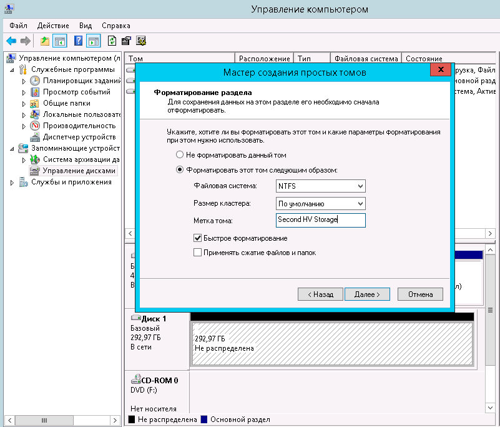Select the 292,97 ГБ unallocated region of Диск 1
This screenshot has height=427, width=500.
tap(332, 344)
